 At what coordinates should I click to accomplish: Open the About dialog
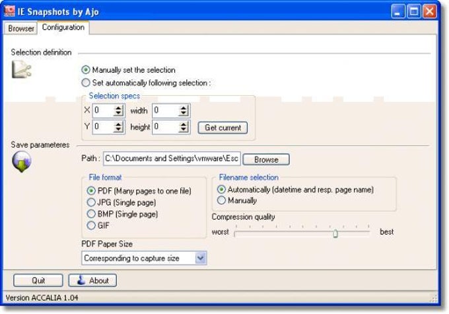92,280
